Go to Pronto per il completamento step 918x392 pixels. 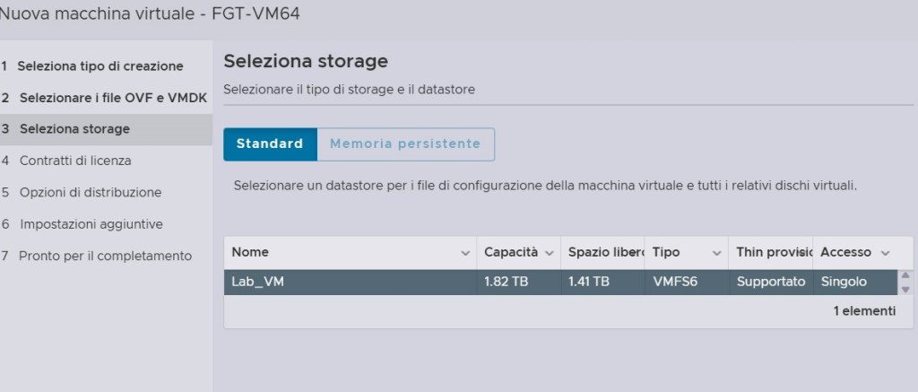coord(106,256)
